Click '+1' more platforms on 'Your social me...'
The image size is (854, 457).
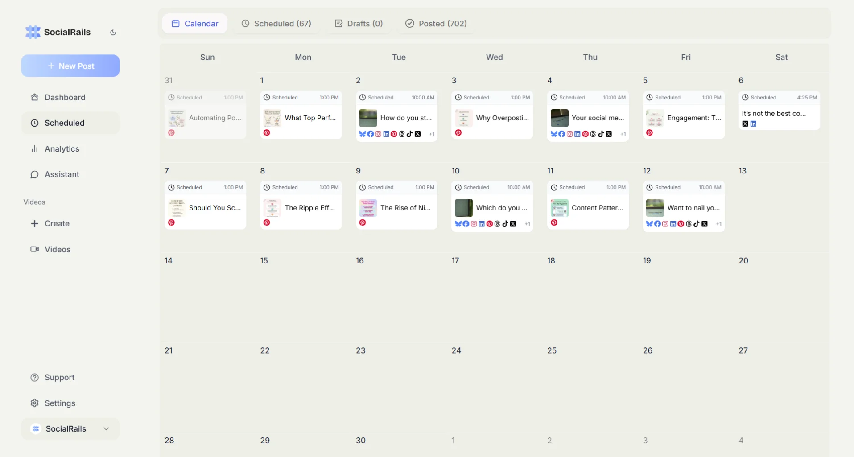pos(623,134)
